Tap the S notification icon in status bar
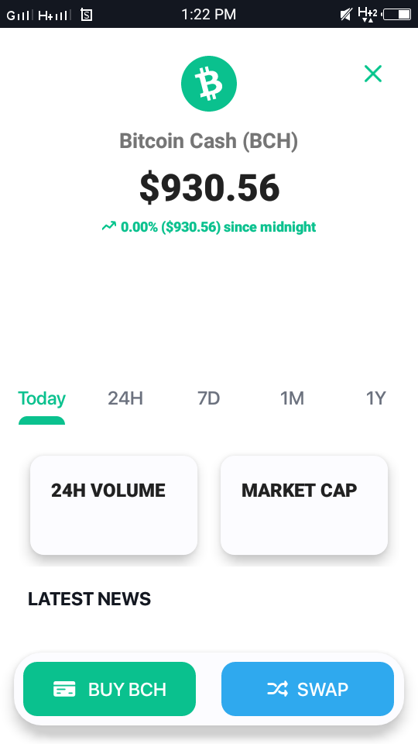The height and width of the screenshot is (744, 418). click(86, 15)
